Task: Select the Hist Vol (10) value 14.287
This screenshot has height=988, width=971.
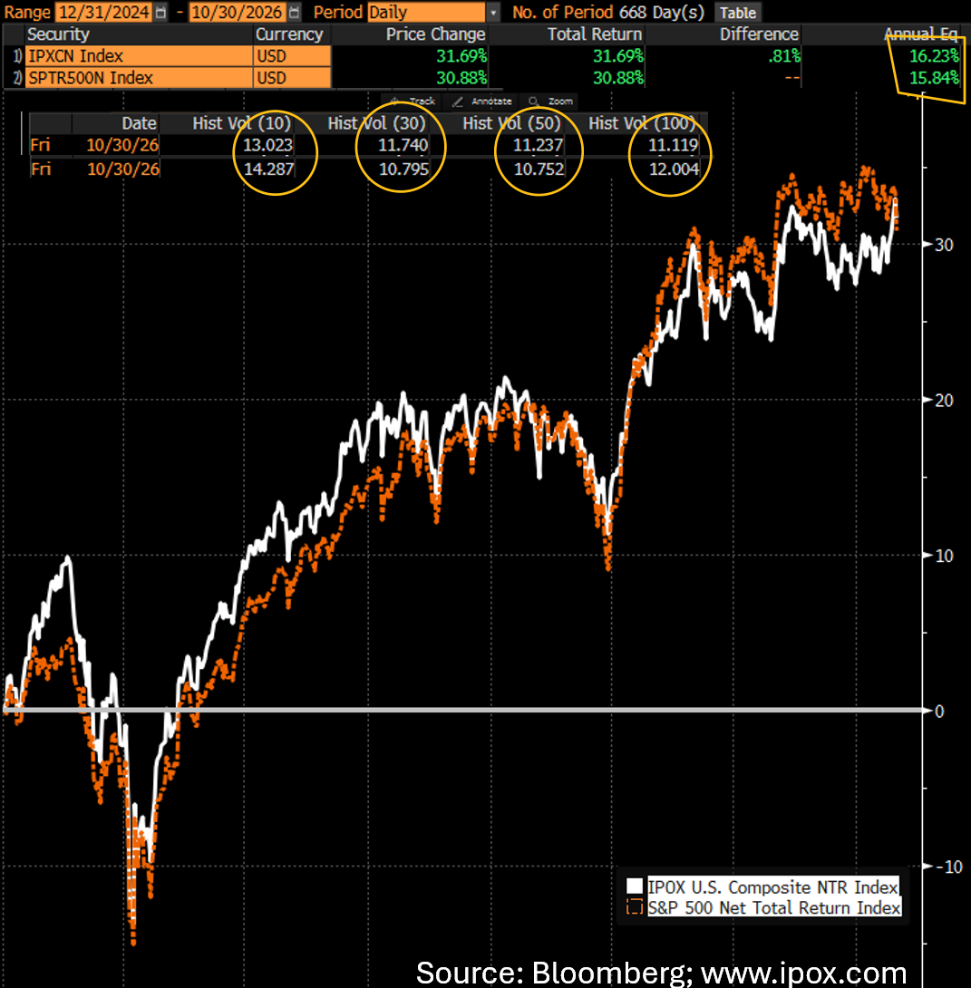Action: tap(268, 169)
